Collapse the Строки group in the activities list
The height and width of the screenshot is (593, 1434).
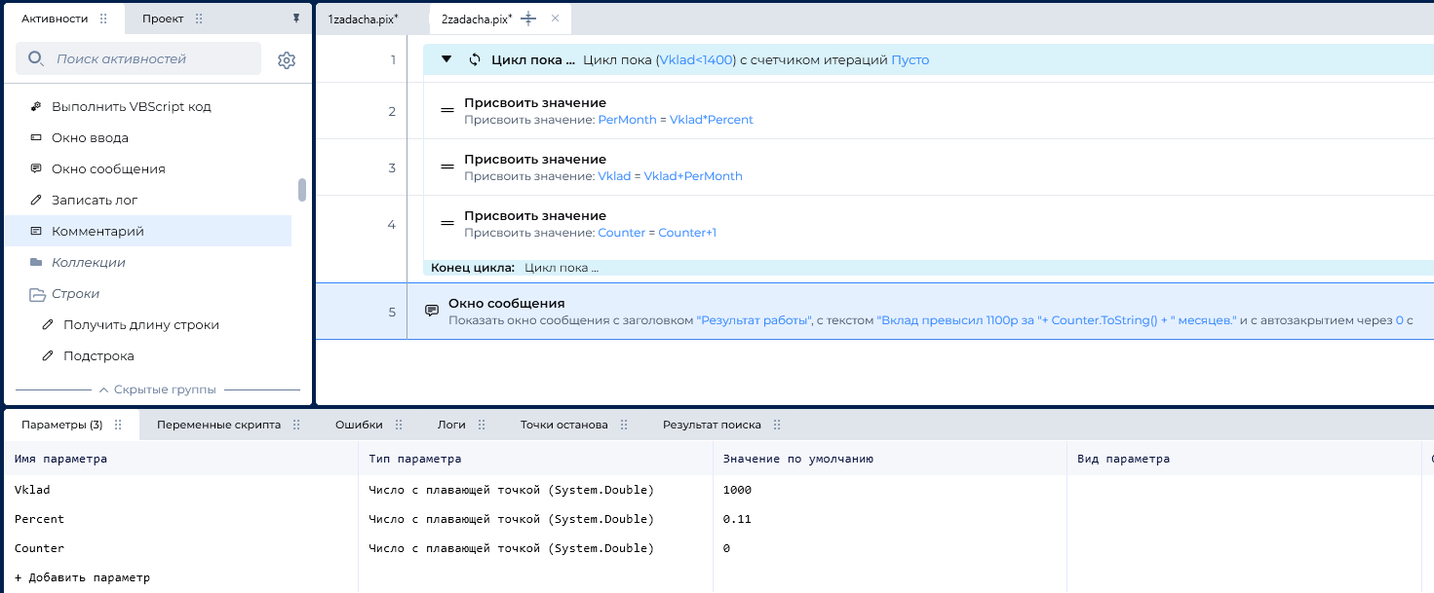pos(37,294)
